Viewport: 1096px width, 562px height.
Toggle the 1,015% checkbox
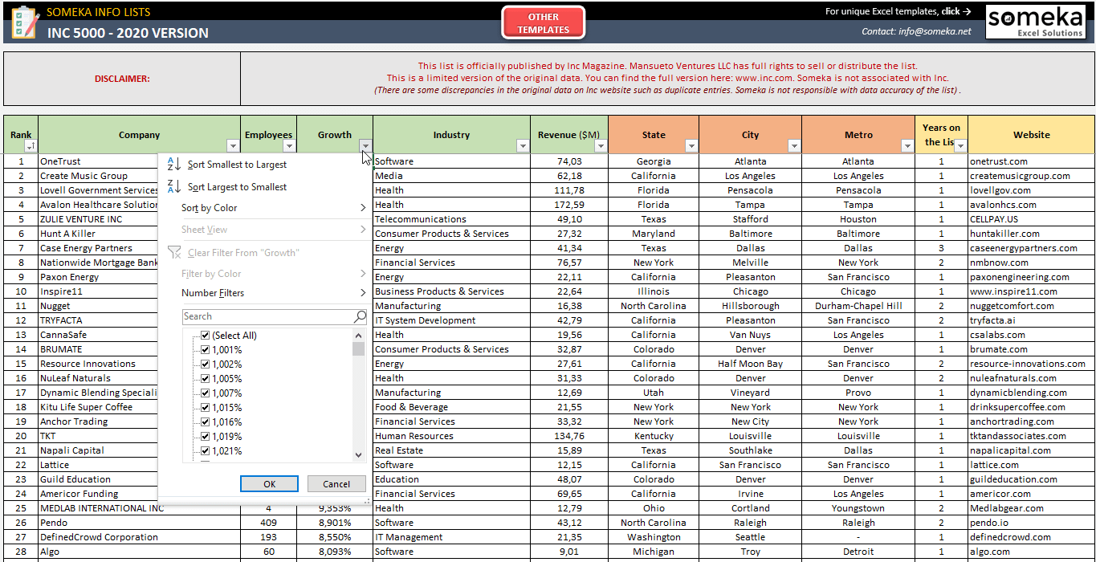206,408
